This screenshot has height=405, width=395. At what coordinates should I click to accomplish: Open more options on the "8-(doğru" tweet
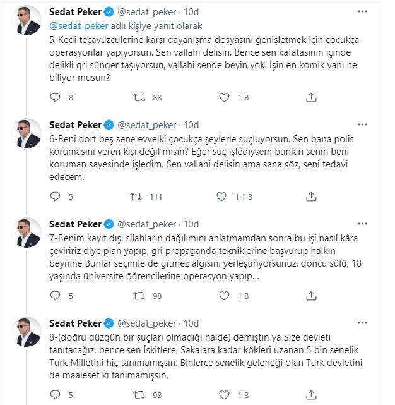click(x=362, y=322)
